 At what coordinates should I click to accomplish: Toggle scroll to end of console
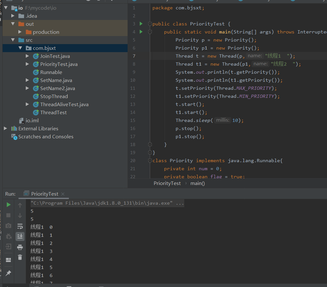click(x=20, y=236)
